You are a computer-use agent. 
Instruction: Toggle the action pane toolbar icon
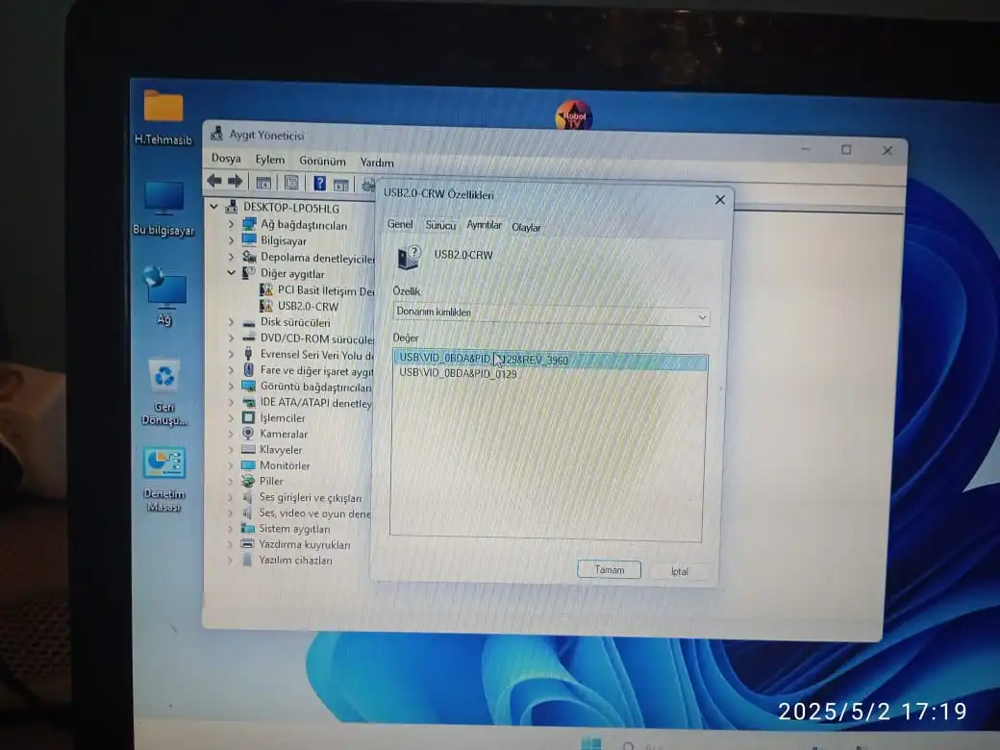[x=341, y=186]
